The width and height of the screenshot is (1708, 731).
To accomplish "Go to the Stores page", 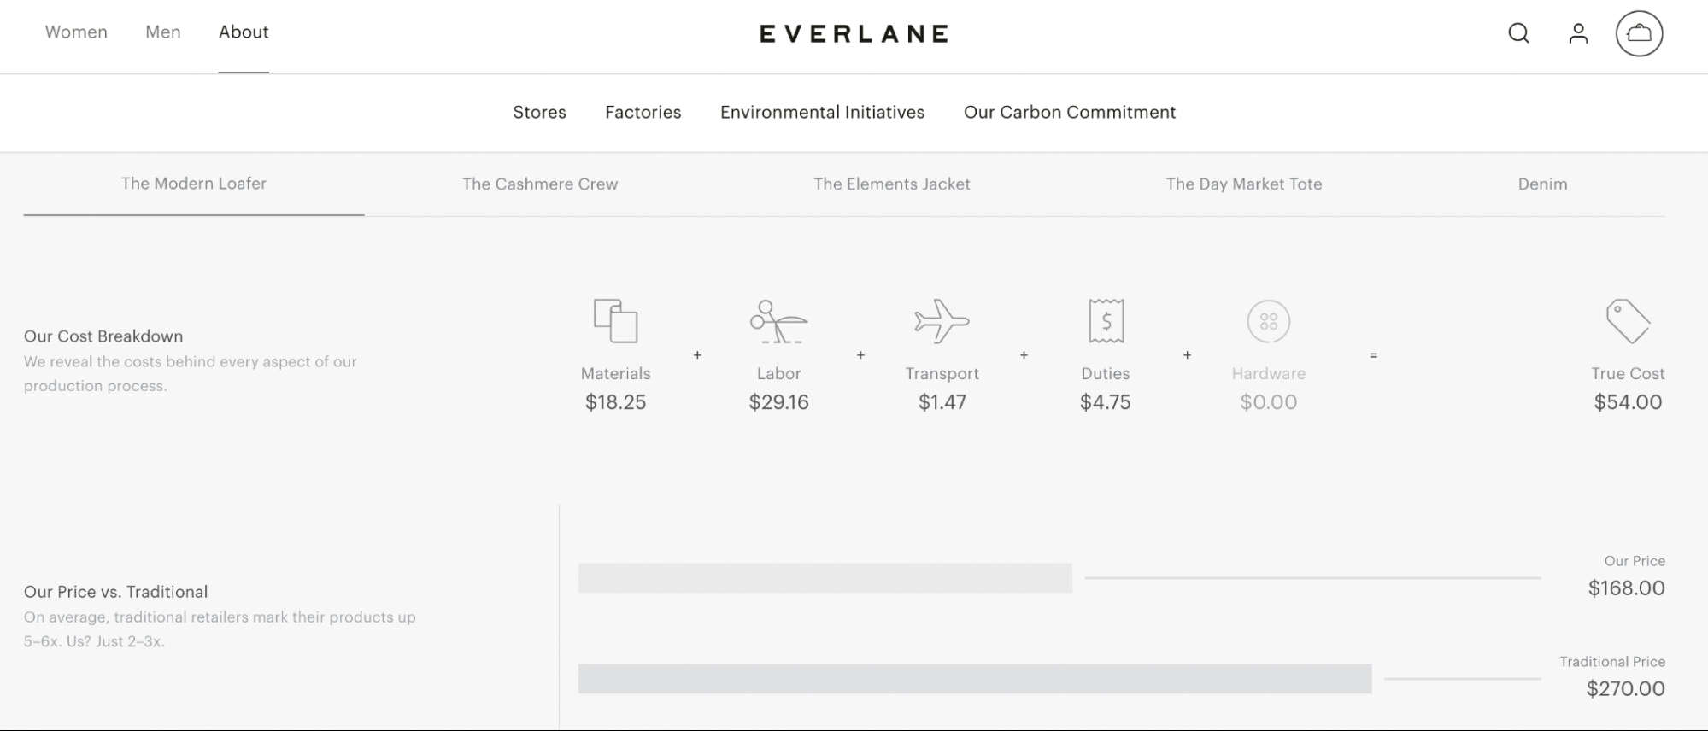I will pos(539,112).
